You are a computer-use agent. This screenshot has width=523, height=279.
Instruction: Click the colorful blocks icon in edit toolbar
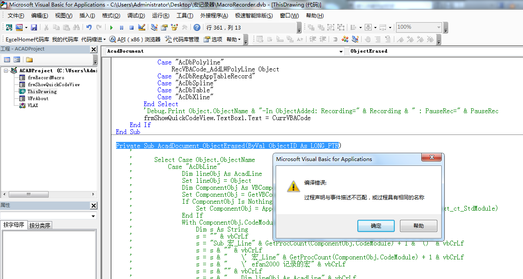tap(345, 39)
